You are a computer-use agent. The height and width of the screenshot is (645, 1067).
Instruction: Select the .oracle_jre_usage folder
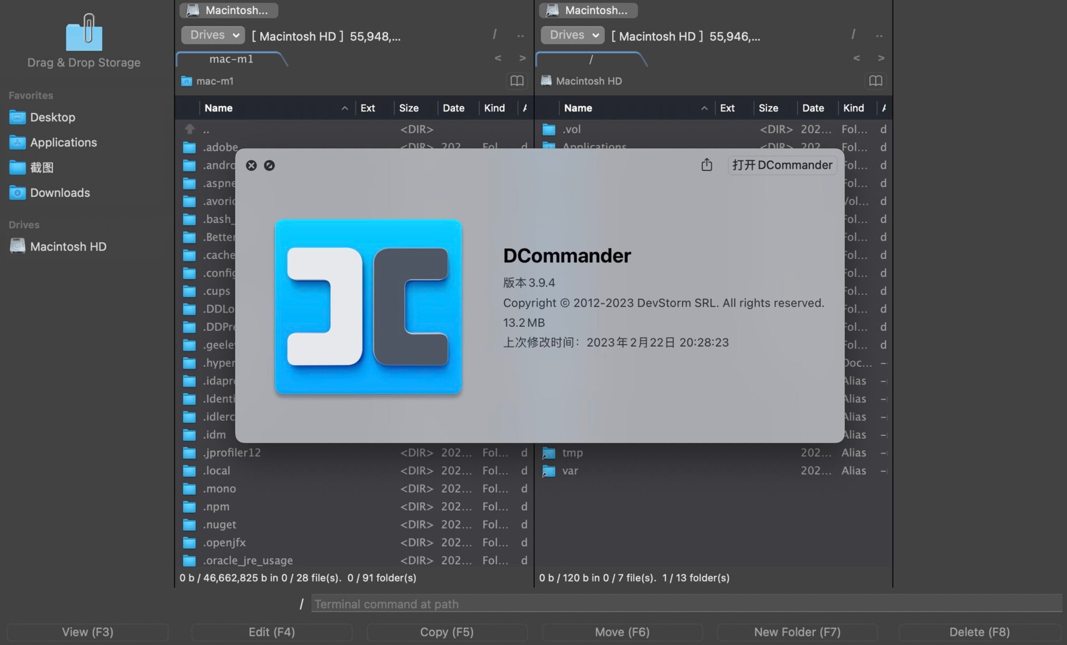click(354, 561)
